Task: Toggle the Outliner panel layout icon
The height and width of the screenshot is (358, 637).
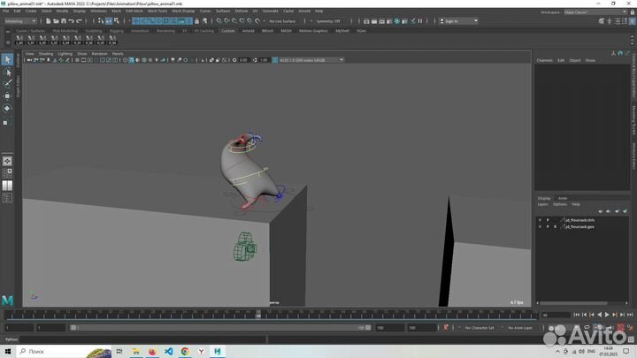Action: click(x=7, y=198)
